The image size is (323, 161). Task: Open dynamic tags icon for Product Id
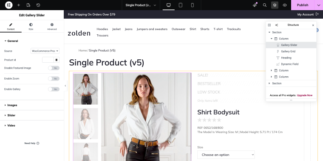(x=57, y=60)
